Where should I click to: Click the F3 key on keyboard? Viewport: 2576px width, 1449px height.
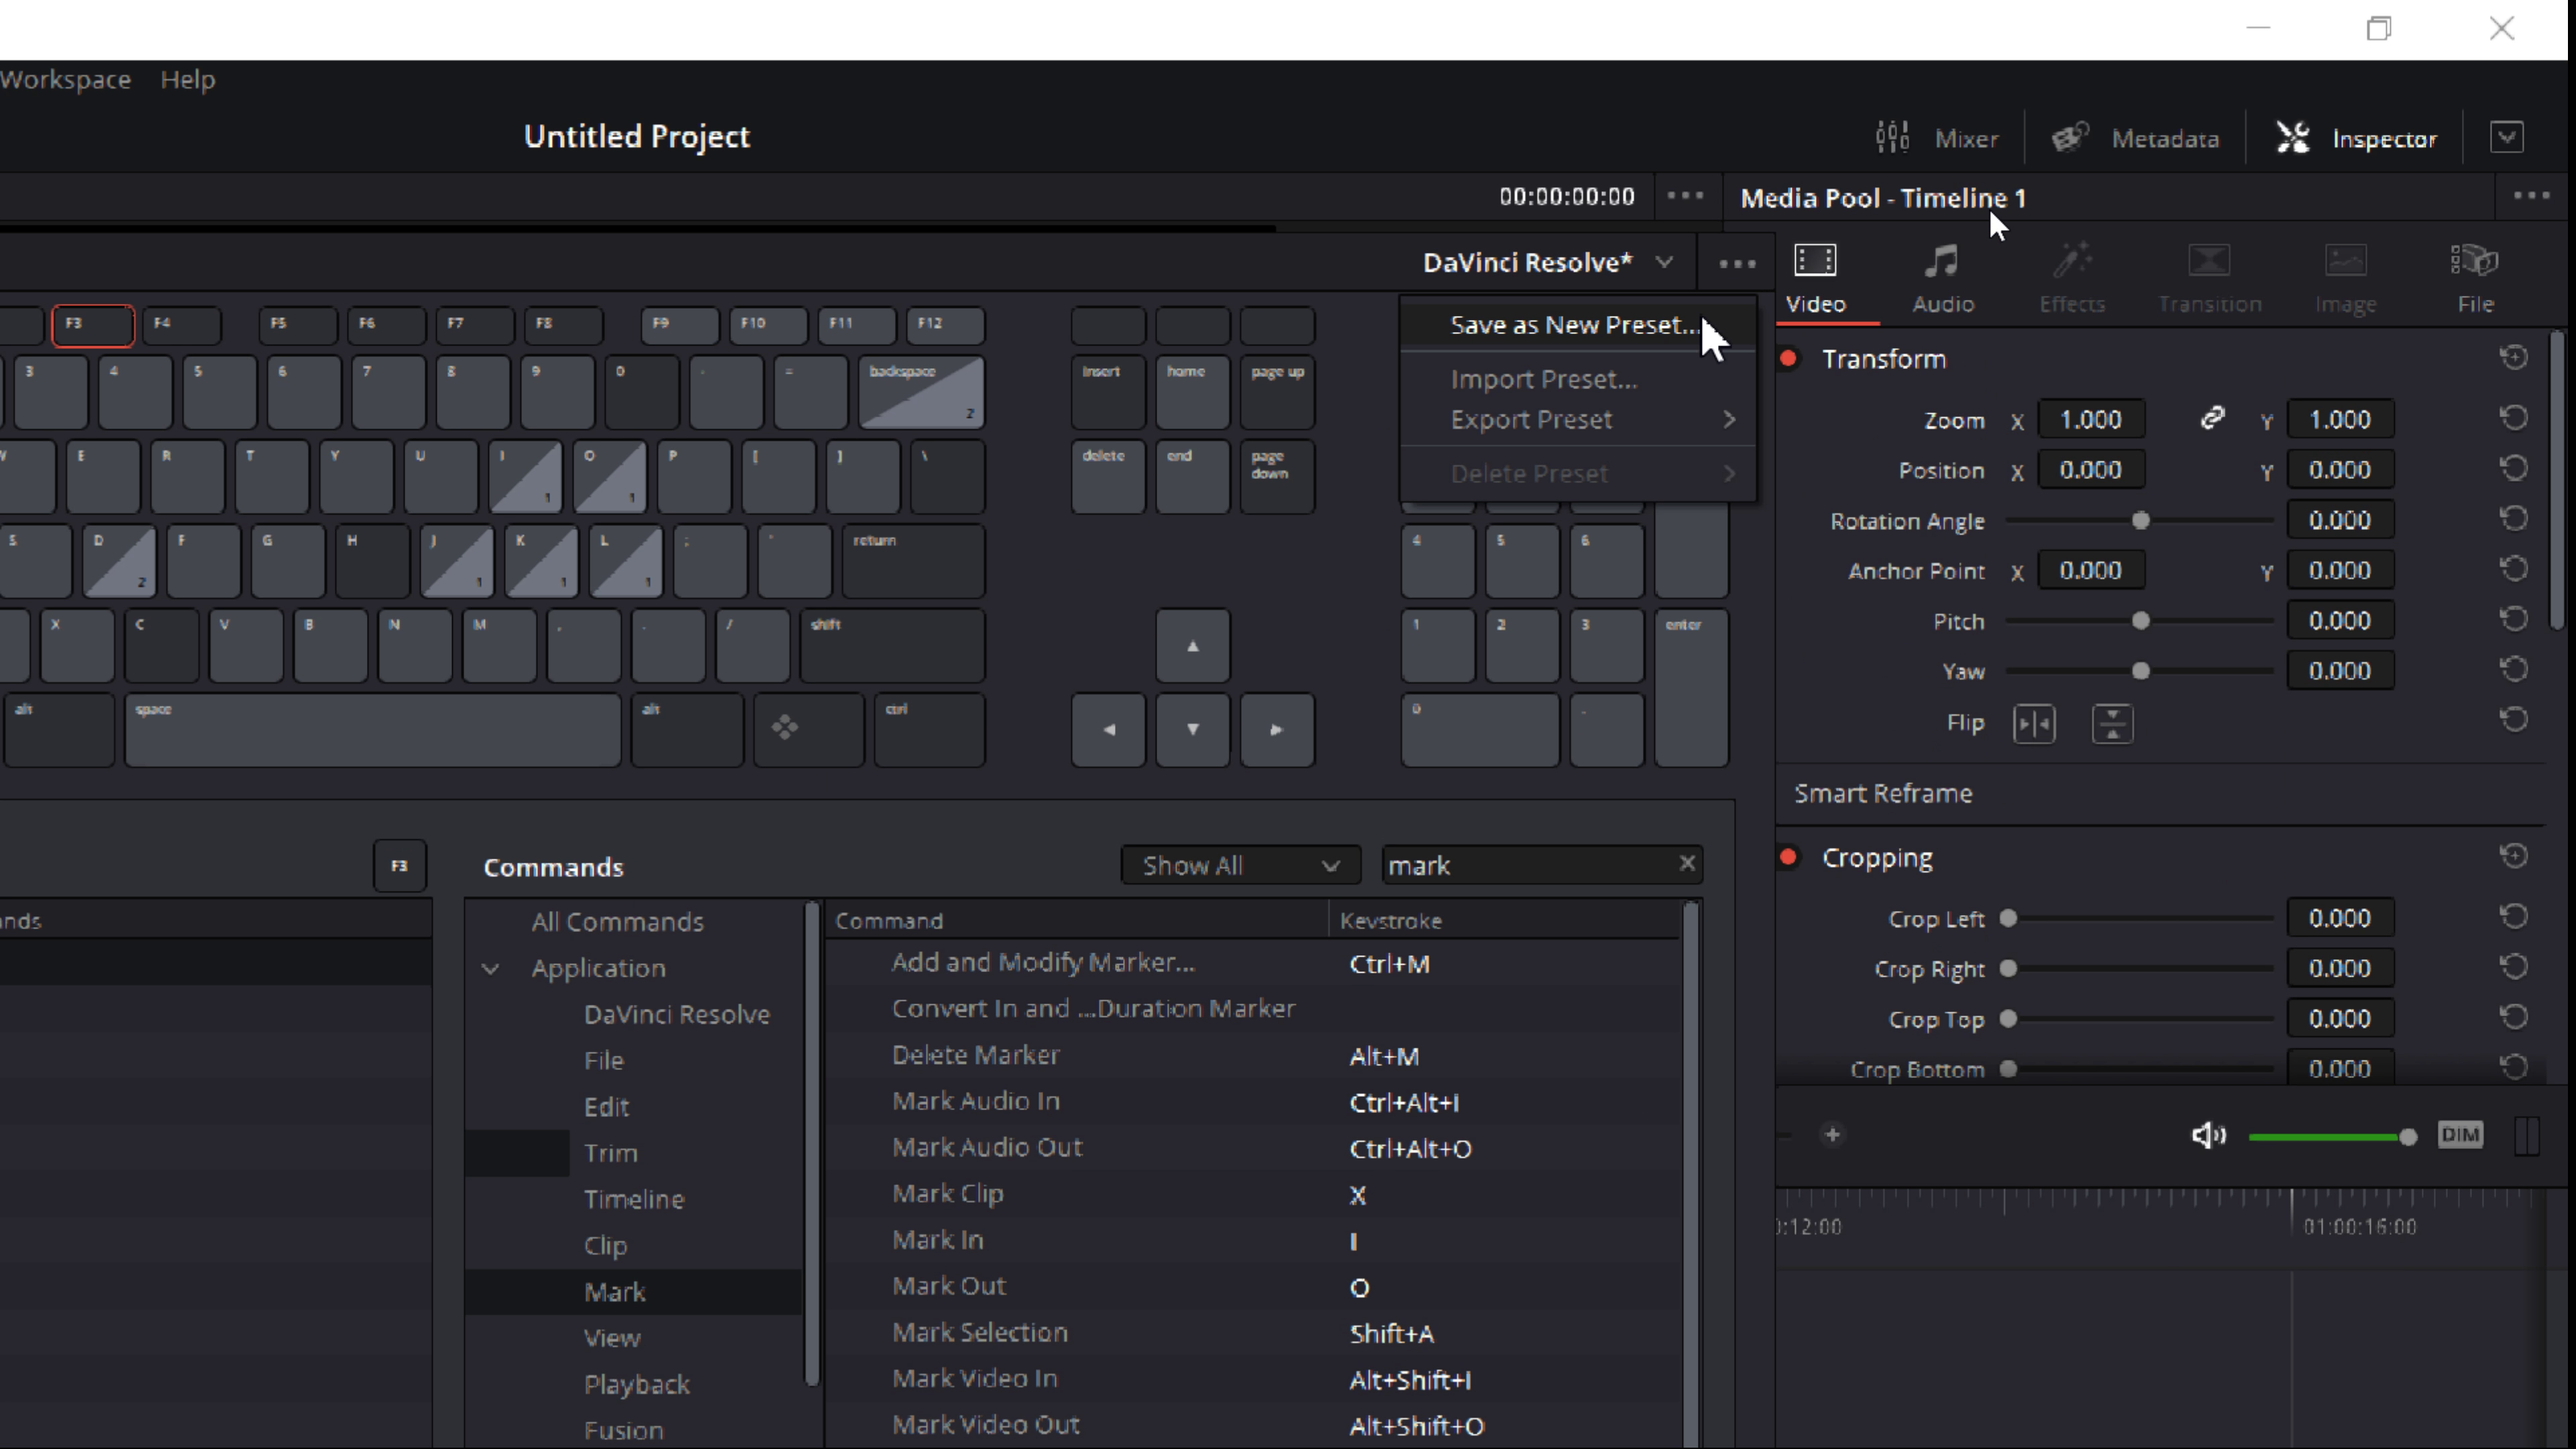click(x=93, y=325)
